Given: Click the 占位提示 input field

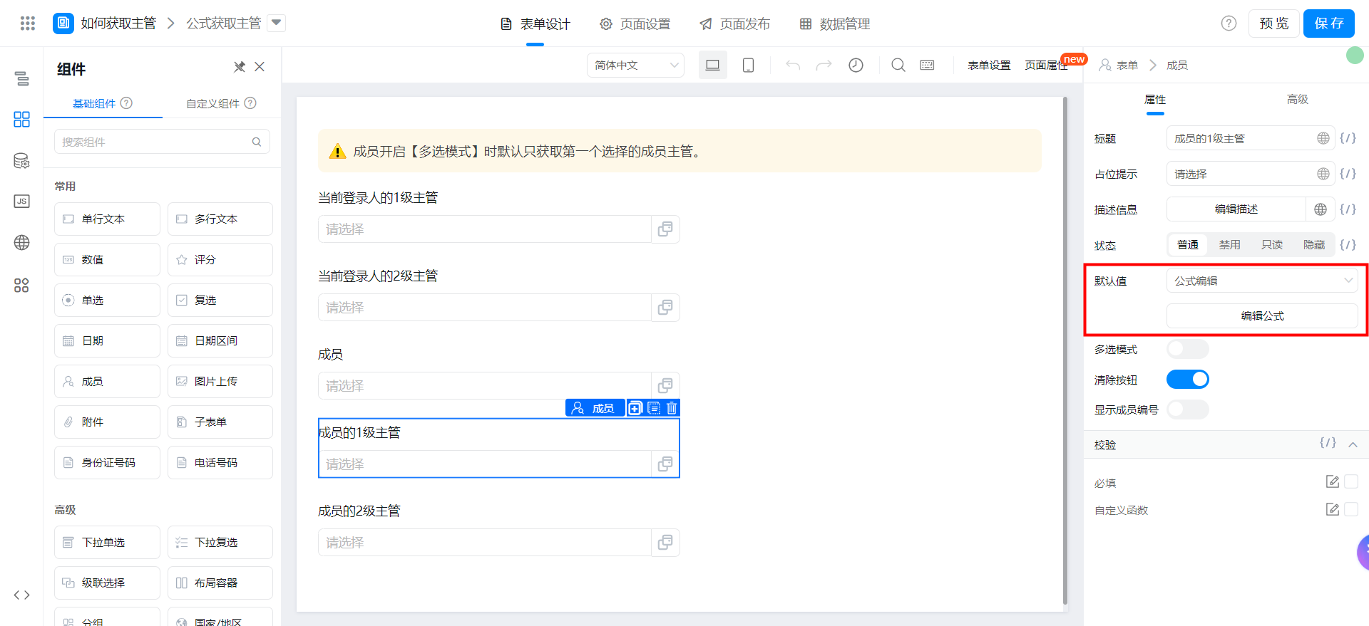Looking at the screenshot, I should tap(1250, 174).
